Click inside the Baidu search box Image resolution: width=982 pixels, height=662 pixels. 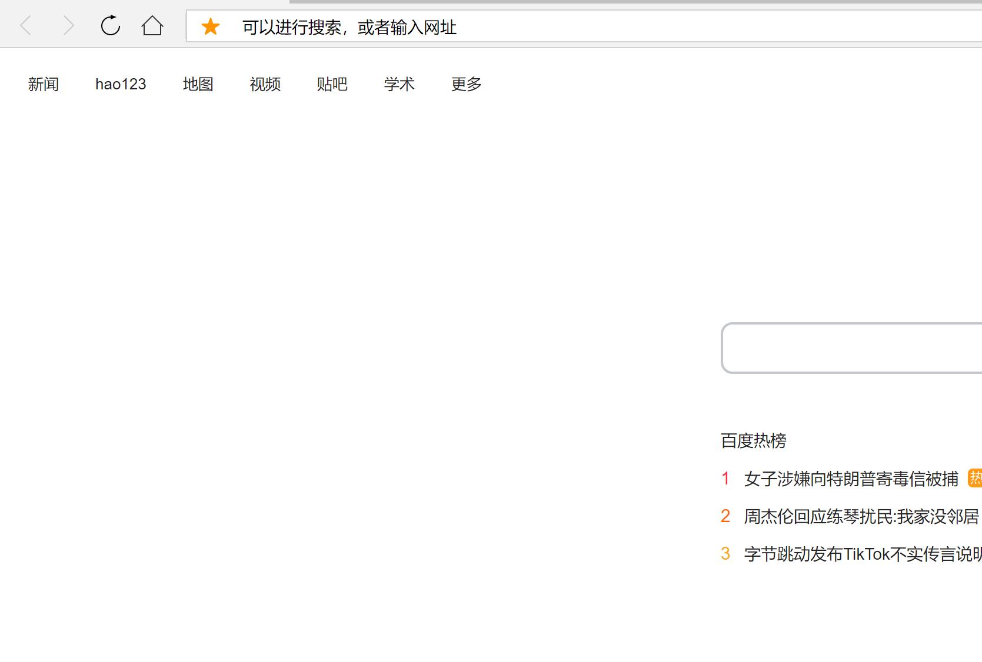(853, 348)
